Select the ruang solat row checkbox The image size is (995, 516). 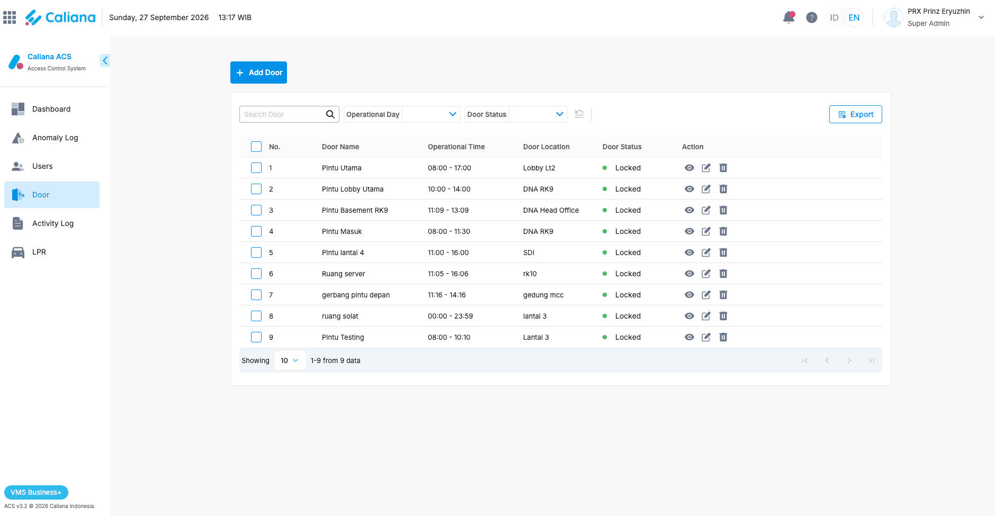tap(256, 316)
